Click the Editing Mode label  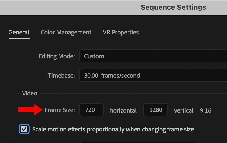pyautogui.click(x=57, y=56)
